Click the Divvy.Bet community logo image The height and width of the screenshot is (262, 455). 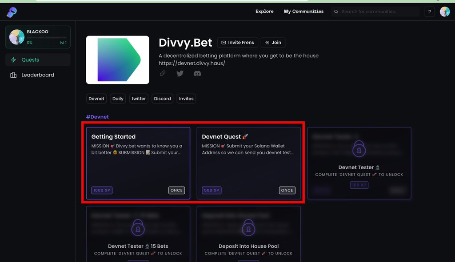pos(117,60)
